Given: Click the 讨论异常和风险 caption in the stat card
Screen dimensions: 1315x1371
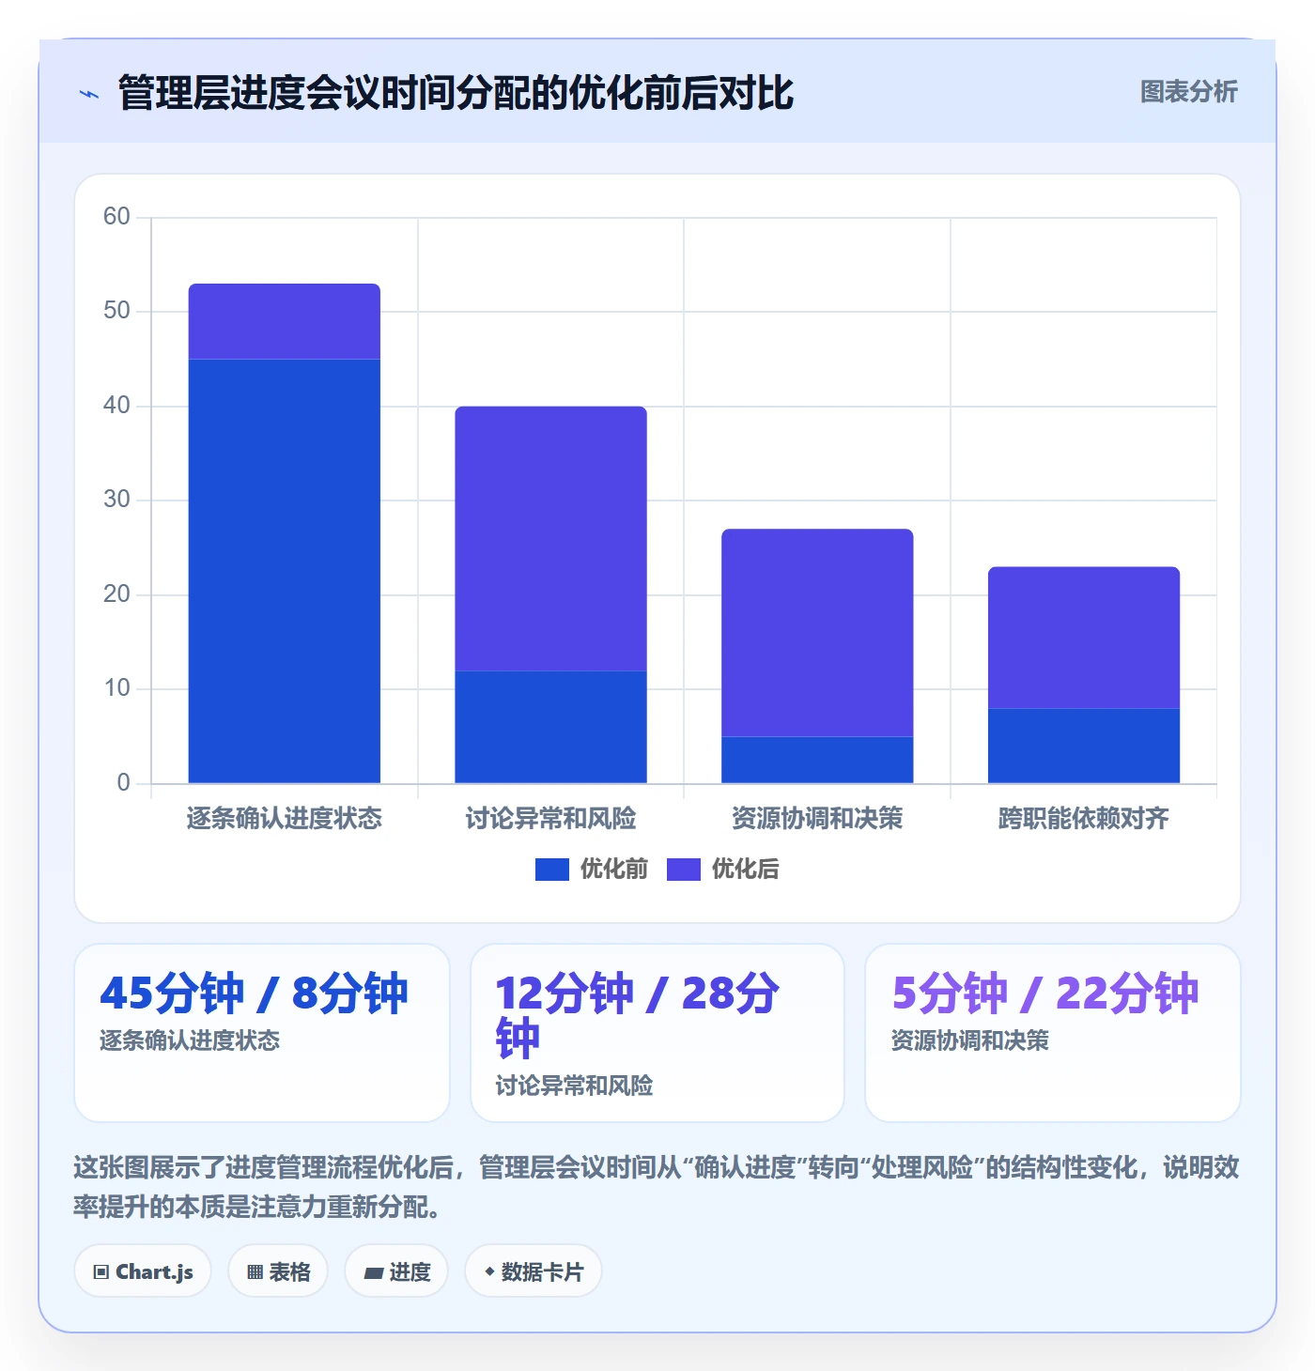Looking at the screenshot, I should coord(575,1086).
